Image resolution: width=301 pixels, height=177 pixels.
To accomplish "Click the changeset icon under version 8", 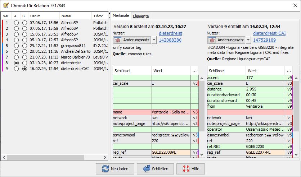I will point(118,40).
